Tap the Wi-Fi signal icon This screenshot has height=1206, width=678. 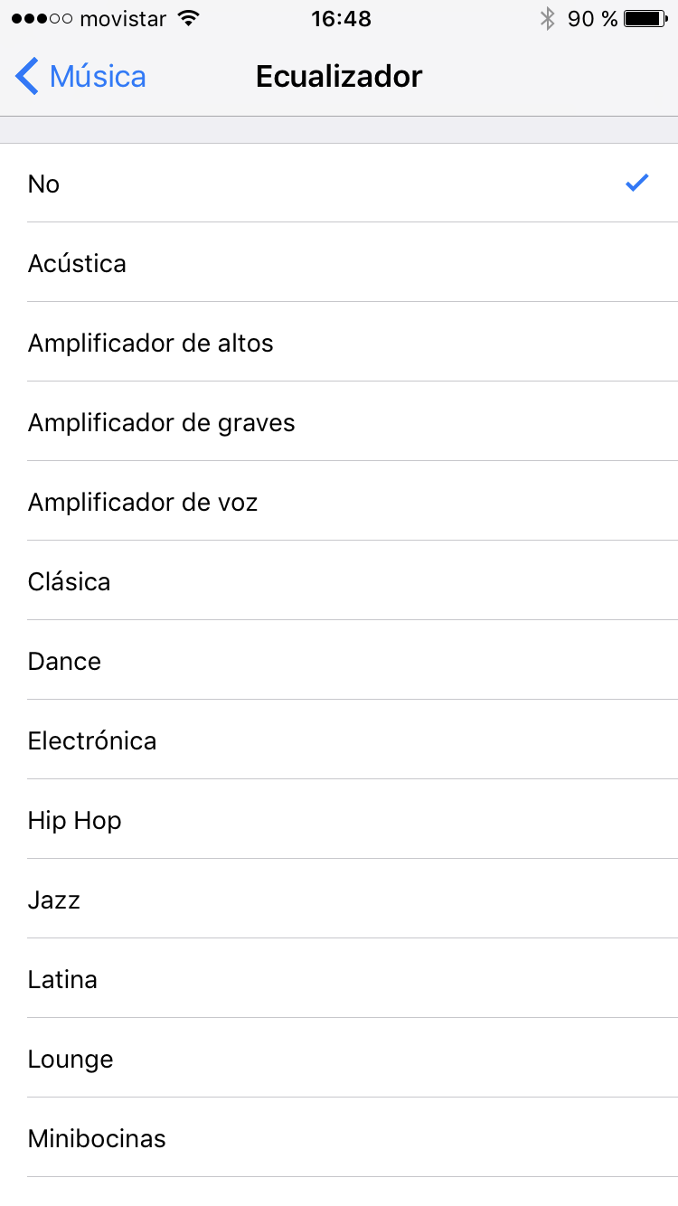[x=188, y=19]
